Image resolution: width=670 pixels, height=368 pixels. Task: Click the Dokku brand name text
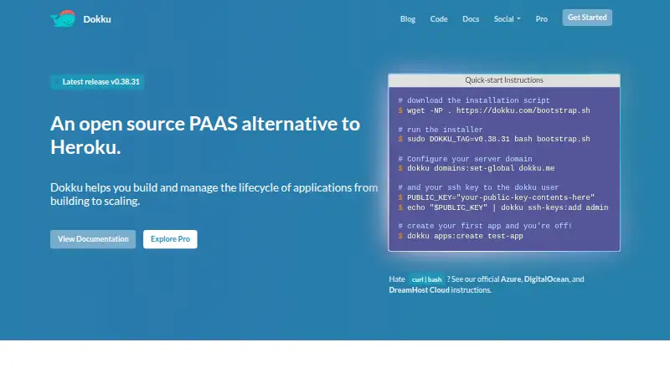click(97, 18)
